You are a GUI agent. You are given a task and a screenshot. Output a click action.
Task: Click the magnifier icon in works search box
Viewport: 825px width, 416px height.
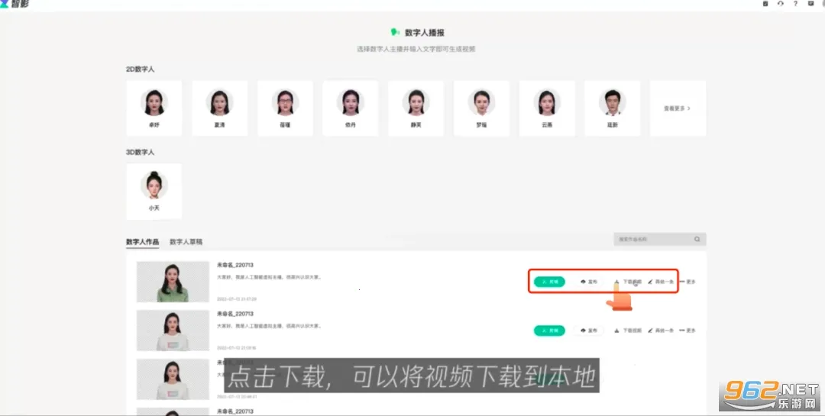[697, 239]
